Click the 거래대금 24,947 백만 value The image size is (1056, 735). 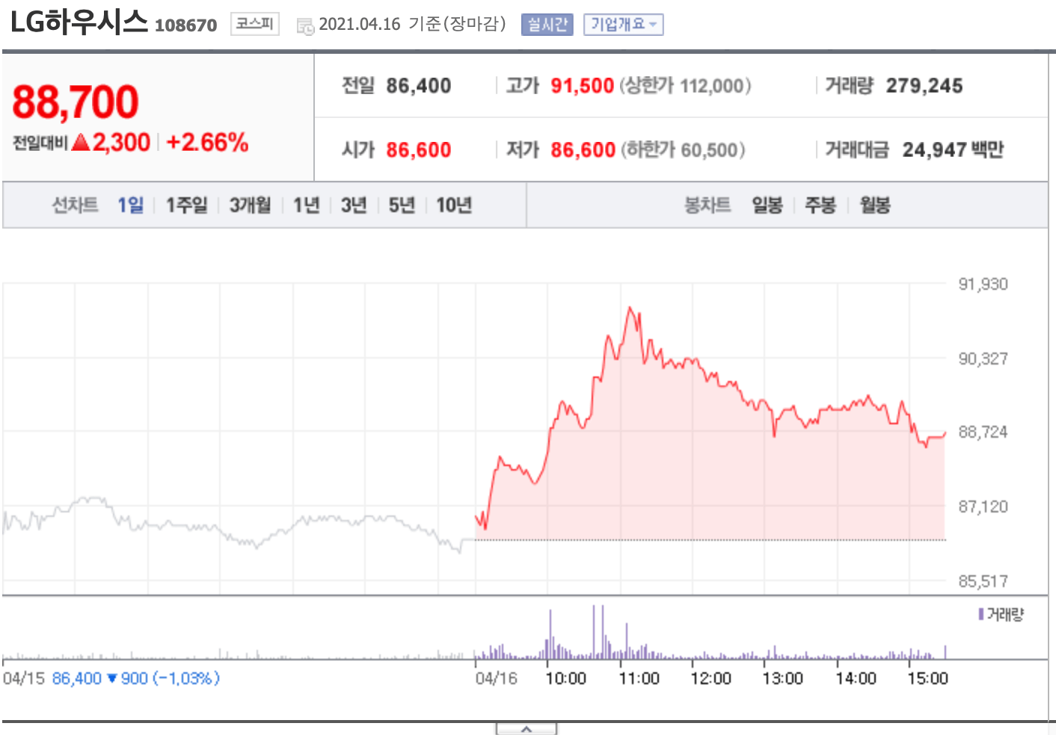953,150
